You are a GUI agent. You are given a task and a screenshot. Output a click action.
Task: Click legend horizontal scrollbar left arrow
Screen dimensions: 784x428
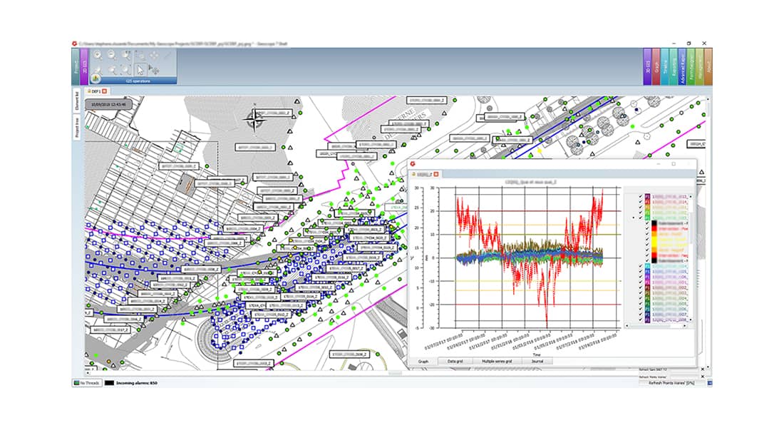(627, 326)
